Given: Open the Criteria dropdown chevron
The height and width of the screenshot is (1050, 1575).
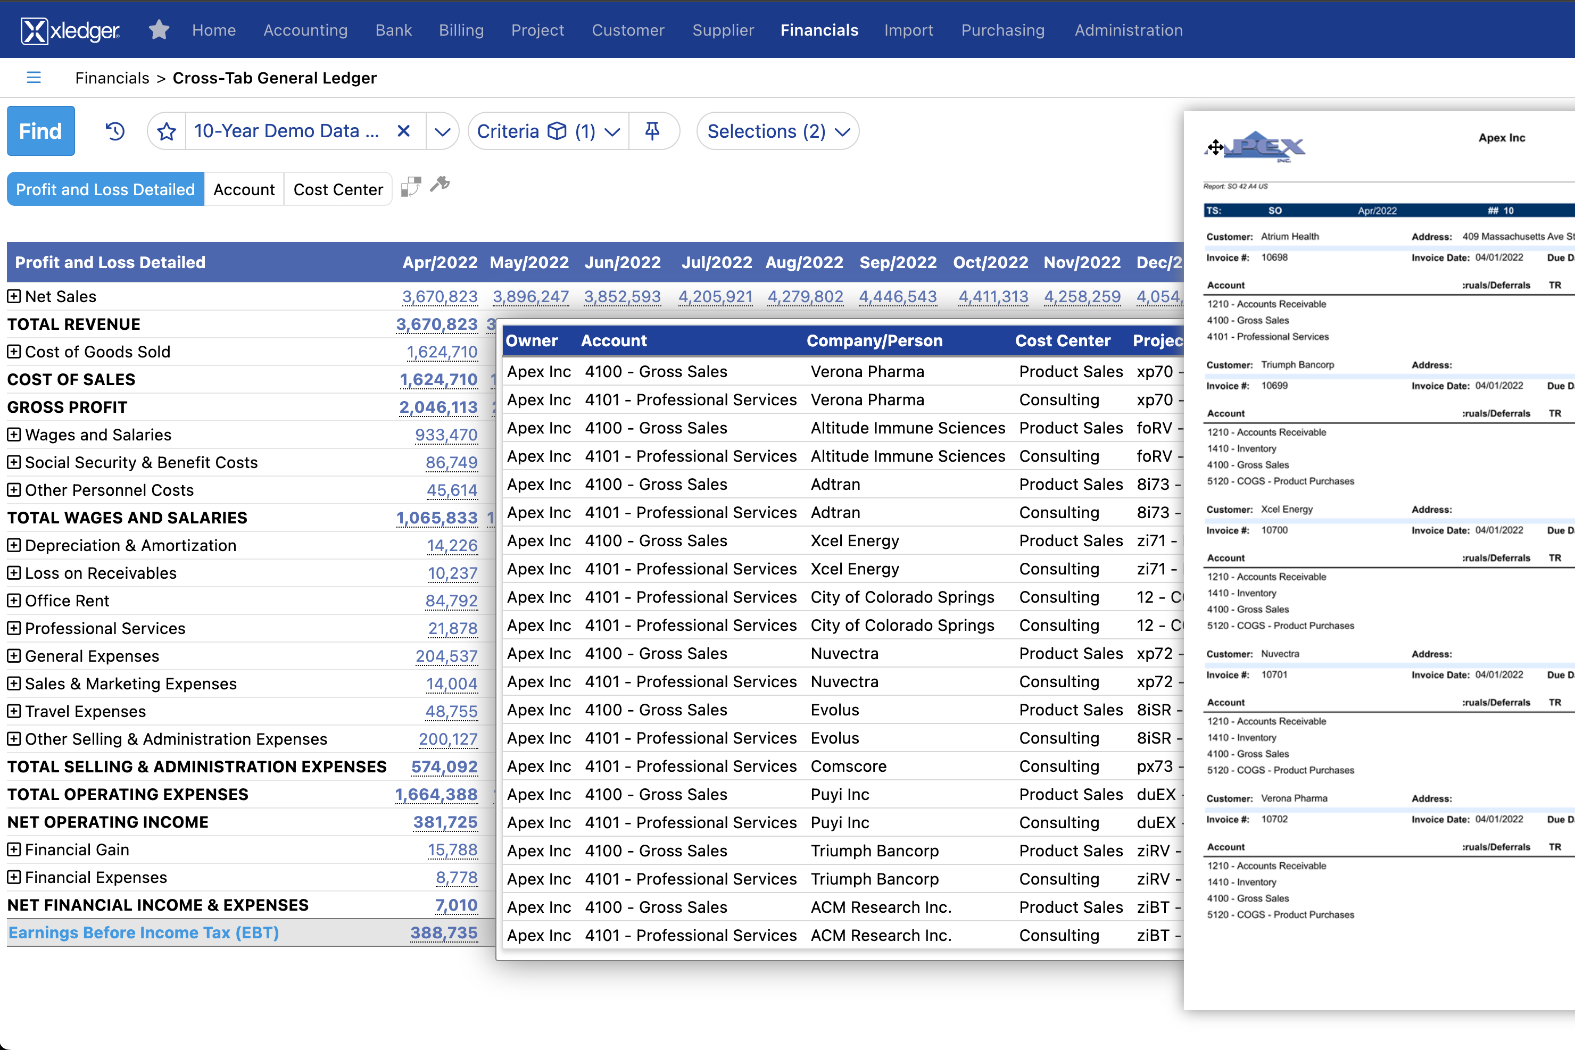Looking at the screenshot, I should (612, 130).
